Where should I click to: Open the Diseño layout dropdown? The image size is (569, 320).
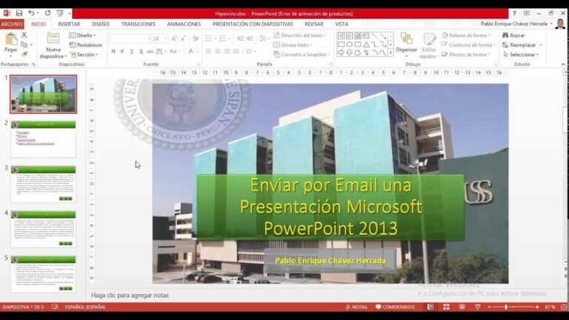click(83, 36)
